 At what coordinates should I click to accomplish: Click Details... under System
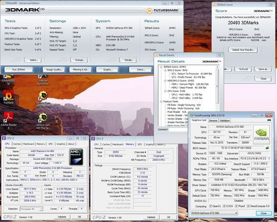click(128, 60)
